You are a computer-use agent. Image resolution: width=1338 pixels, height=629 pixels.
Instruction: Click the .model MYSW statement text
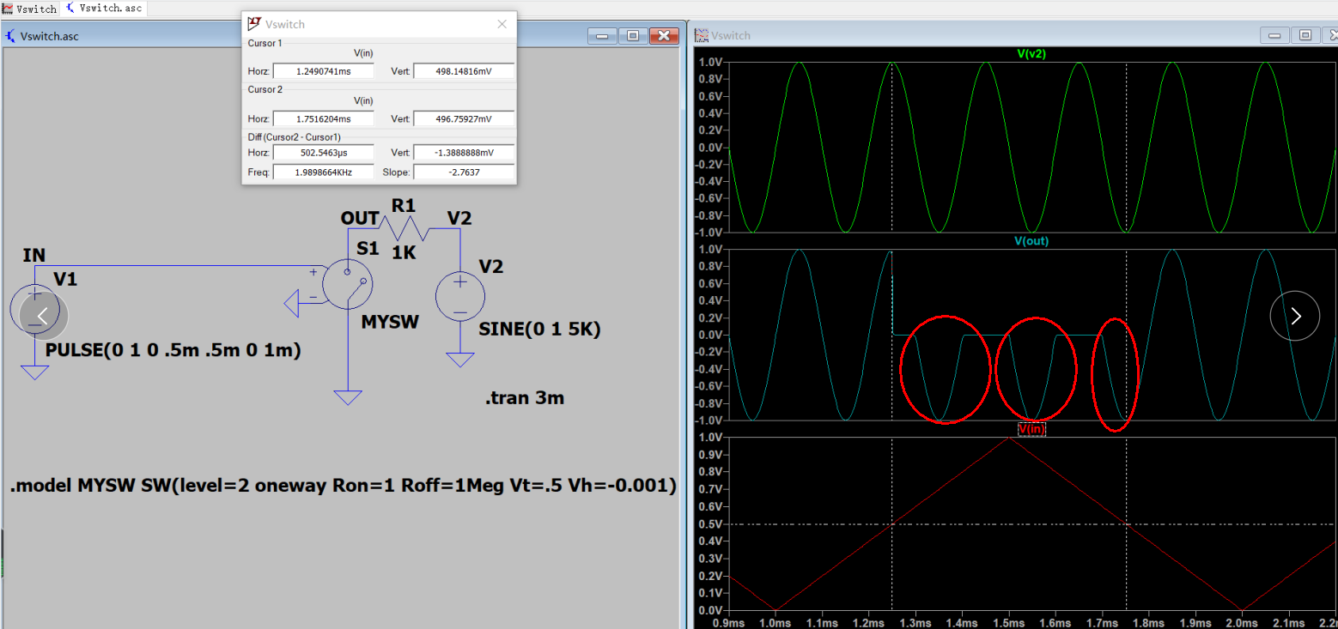344,486
